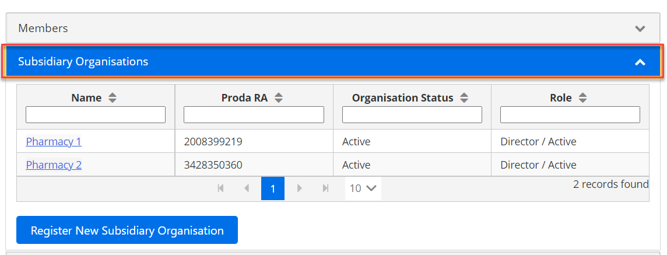This screenshot has width=667, height=255.
Task: Sort table by Proda RA column
Action: pyautogui.click(x=279, y=98)
